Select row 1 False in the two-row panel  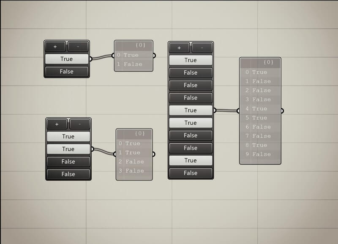pos(133,64)
